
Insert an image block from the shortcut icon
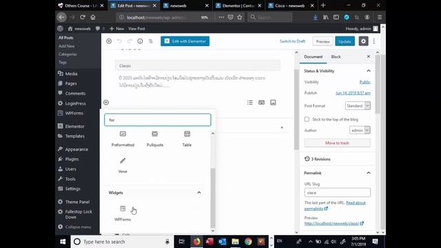click(x=273, y=103)
